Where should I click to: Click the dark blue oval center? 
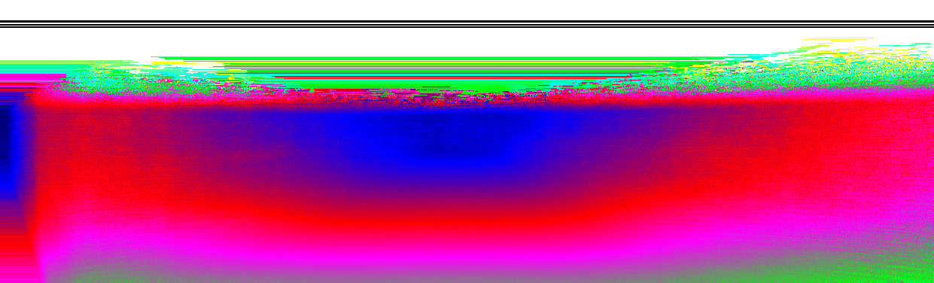coord(452,139)
